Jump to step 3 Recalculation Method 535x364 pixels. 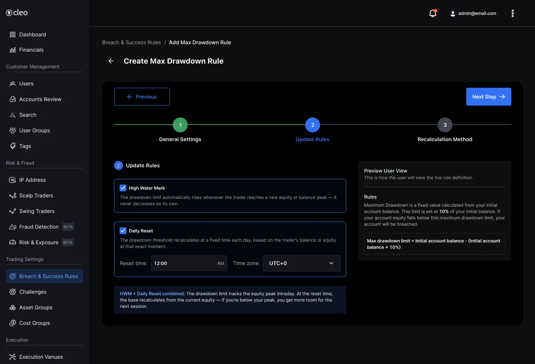click(x=445, y=125)
